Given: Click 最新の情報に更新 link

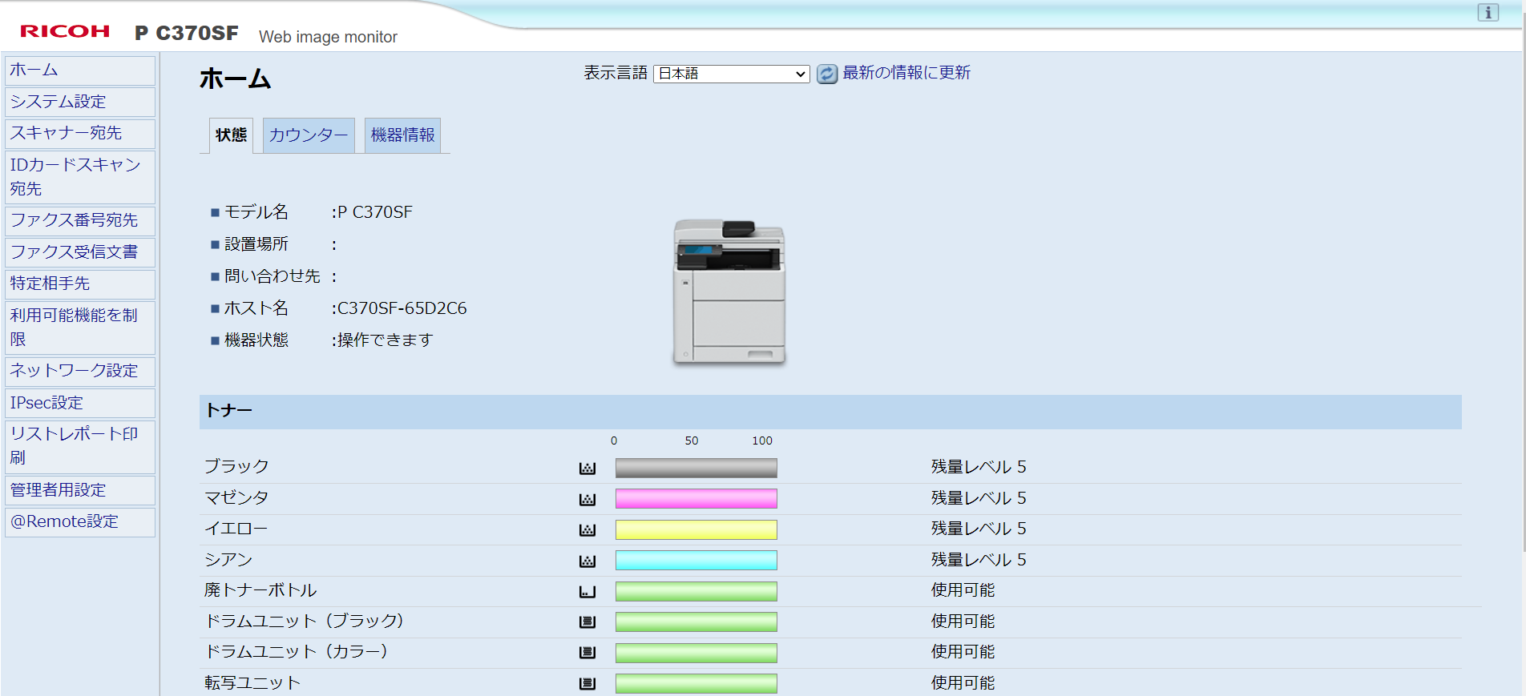Looking at the screenshot, I should [x=906, y=73].
